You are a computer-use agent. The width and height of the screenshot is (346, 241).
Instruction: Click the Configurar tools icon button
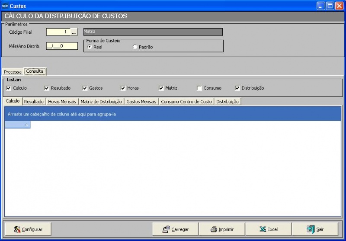pos(28,229)
